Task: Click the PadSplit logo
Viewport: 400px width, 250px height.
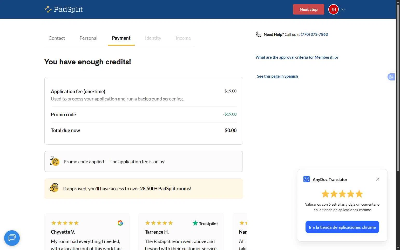Action: point(64,9)
